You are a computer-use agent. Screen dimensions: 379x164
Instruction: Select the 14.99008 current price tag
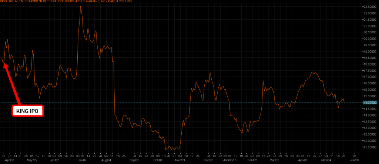pos(370,102)
